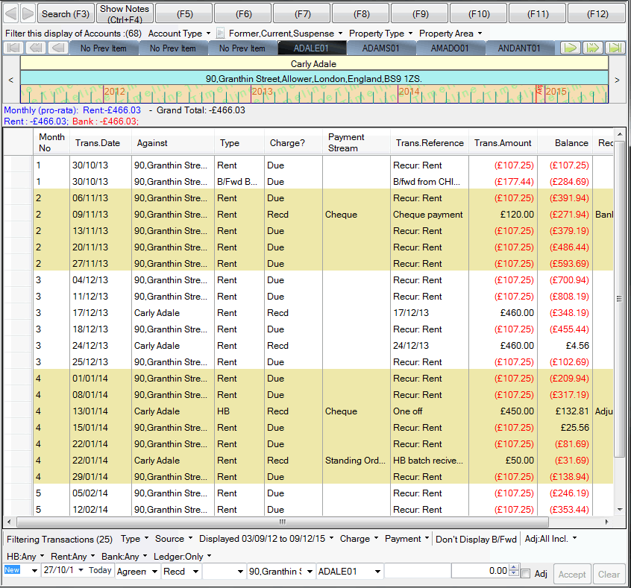
Task: Select the ANDANT01 account tab
Action: pos(519,48)
